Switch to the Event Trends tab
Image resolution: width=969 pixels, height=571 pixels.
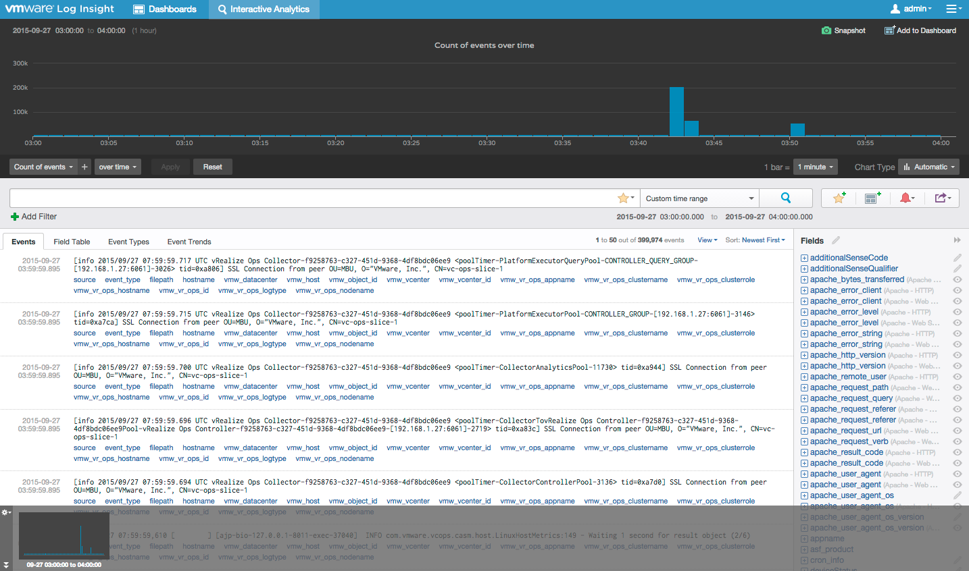pyautogui.click(x=189, y=242)
